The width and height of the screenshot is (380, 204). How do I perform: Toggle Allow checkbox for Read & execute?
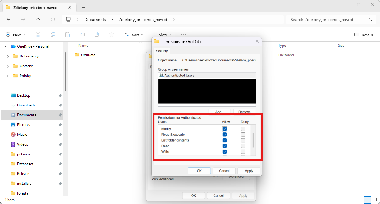pos(225,135)
